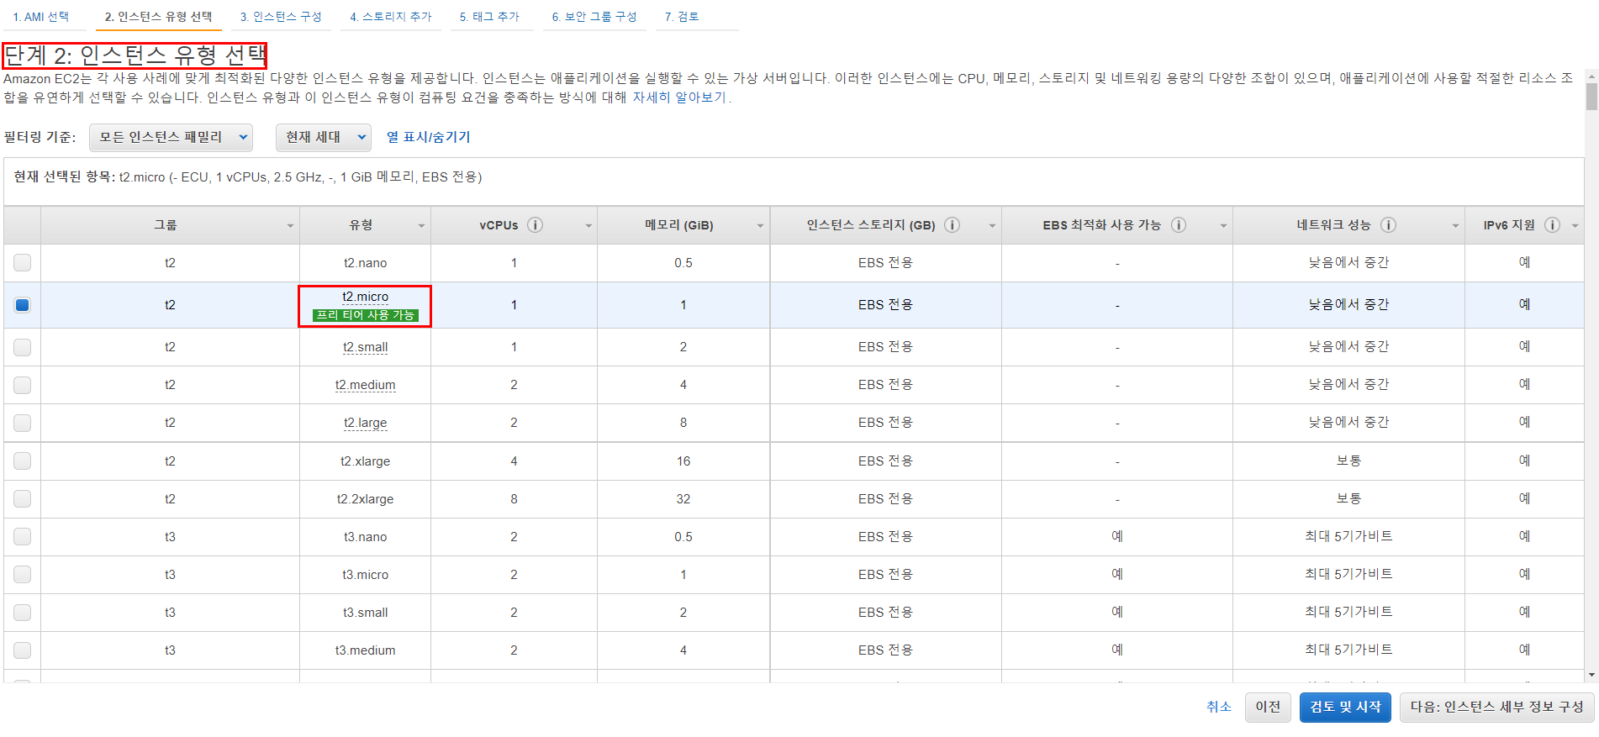Select t2.xlarge row checkbox
1599x737 pixels.
click(23, 461)
